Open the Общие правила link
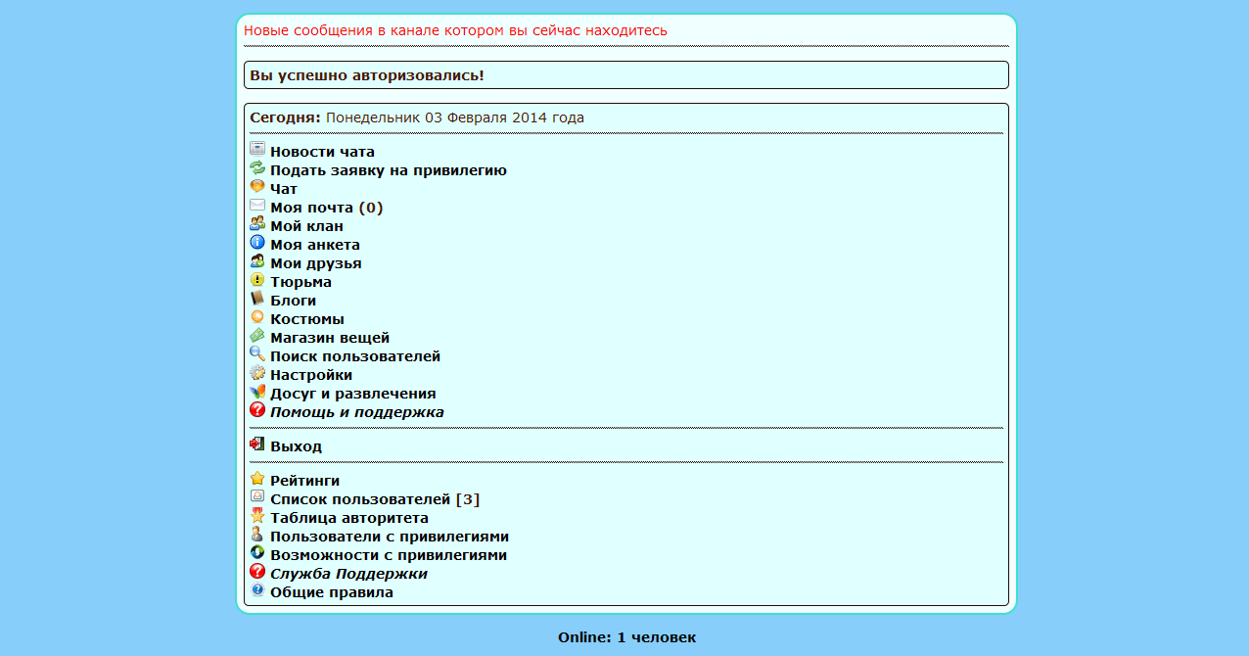Viewport: 1249px width, 656px height. pyautogui.click(x=332, y=592)
